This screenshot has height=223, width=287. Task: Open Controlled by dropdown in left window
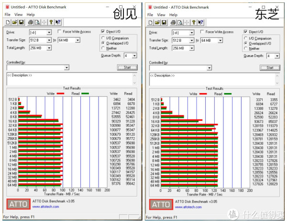66,68
